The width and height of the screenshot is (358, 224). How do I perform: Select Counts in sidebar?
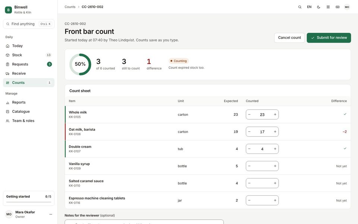[29, 83]
